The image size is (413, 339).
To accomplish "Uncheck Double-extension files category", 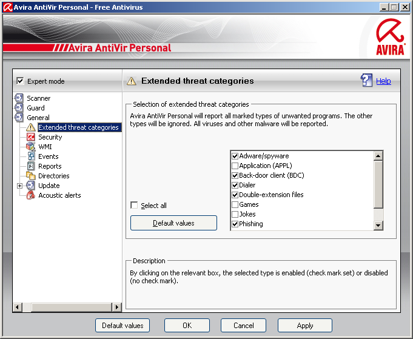I will 235,195.
